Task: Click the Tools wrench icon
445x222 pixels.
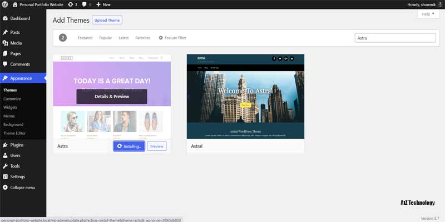Action: [x=5, y=166]
